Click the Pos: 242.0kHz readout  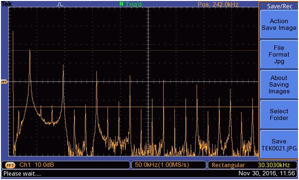tap(218, 4)
